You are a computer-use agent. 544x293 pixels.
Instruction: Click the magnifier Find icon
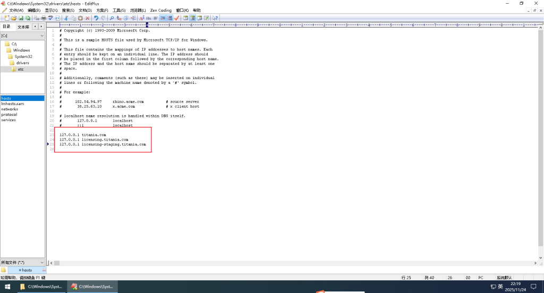pyautogui.click(x=112, y=18)
